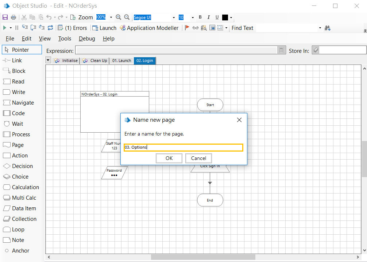Click the Store In data item icon

[x=316, y=50]
